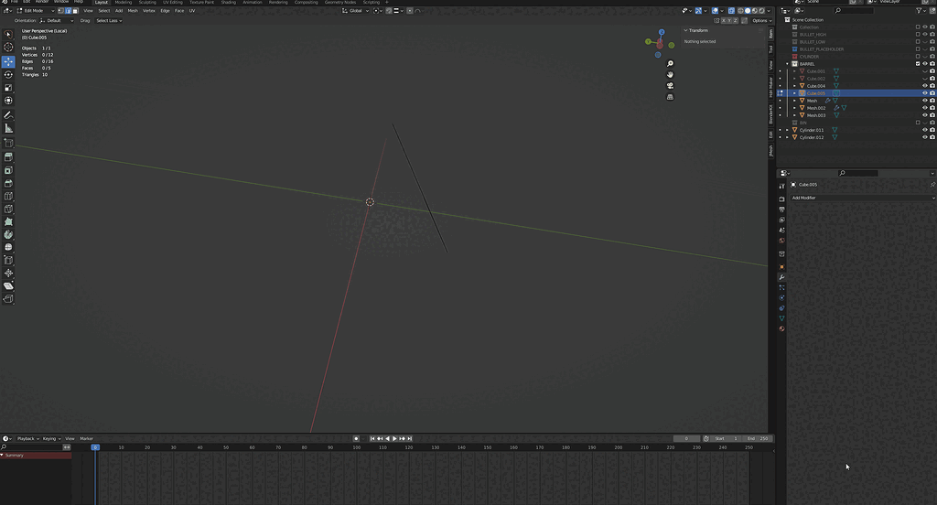Click the Start frame field

[727, 438]
